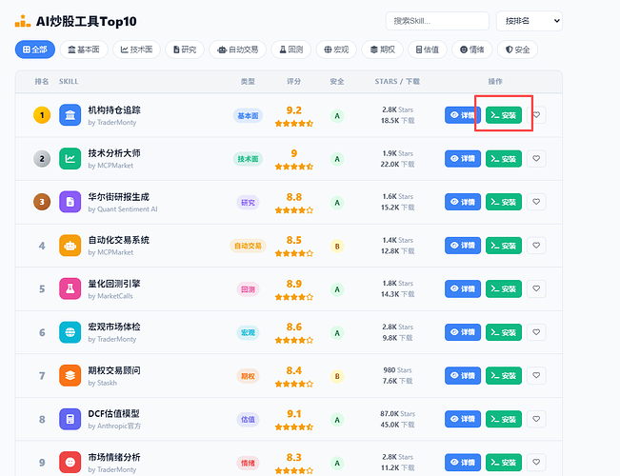This screenshot has height=476, width=620.
Task: Click the 评分 column header
Action: (293, 82)
